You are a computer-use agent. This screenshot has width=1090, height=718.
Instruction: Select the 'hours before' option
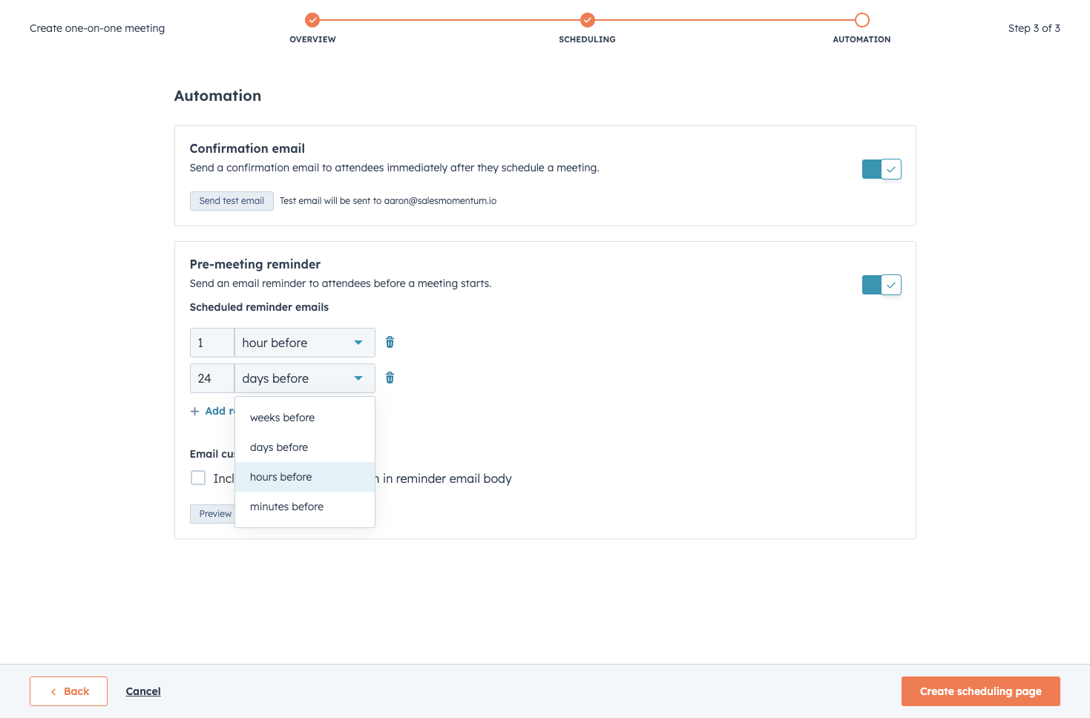(x=304, y=477)
